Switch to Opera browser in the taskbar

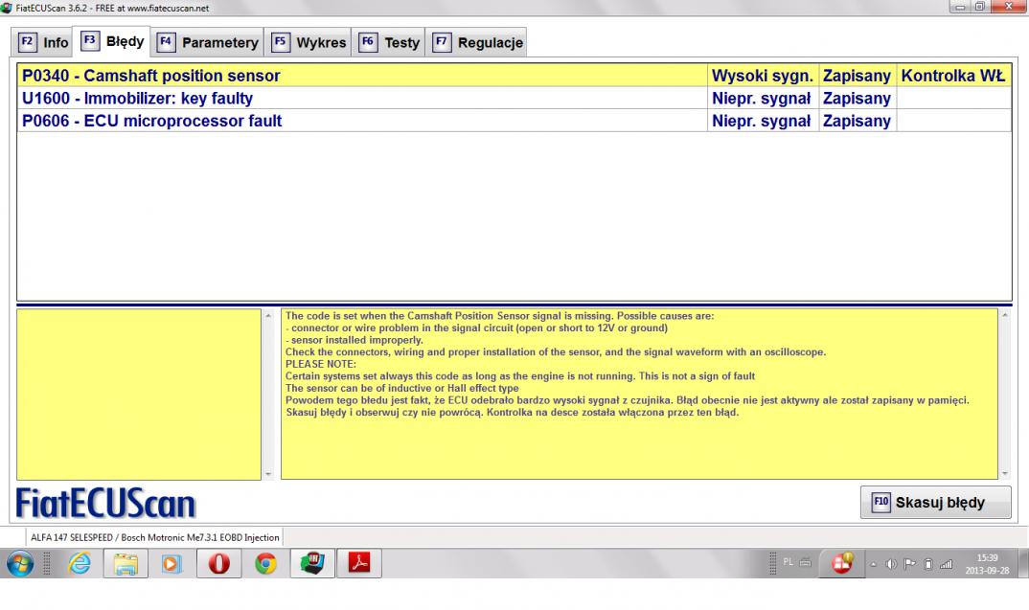218,563
